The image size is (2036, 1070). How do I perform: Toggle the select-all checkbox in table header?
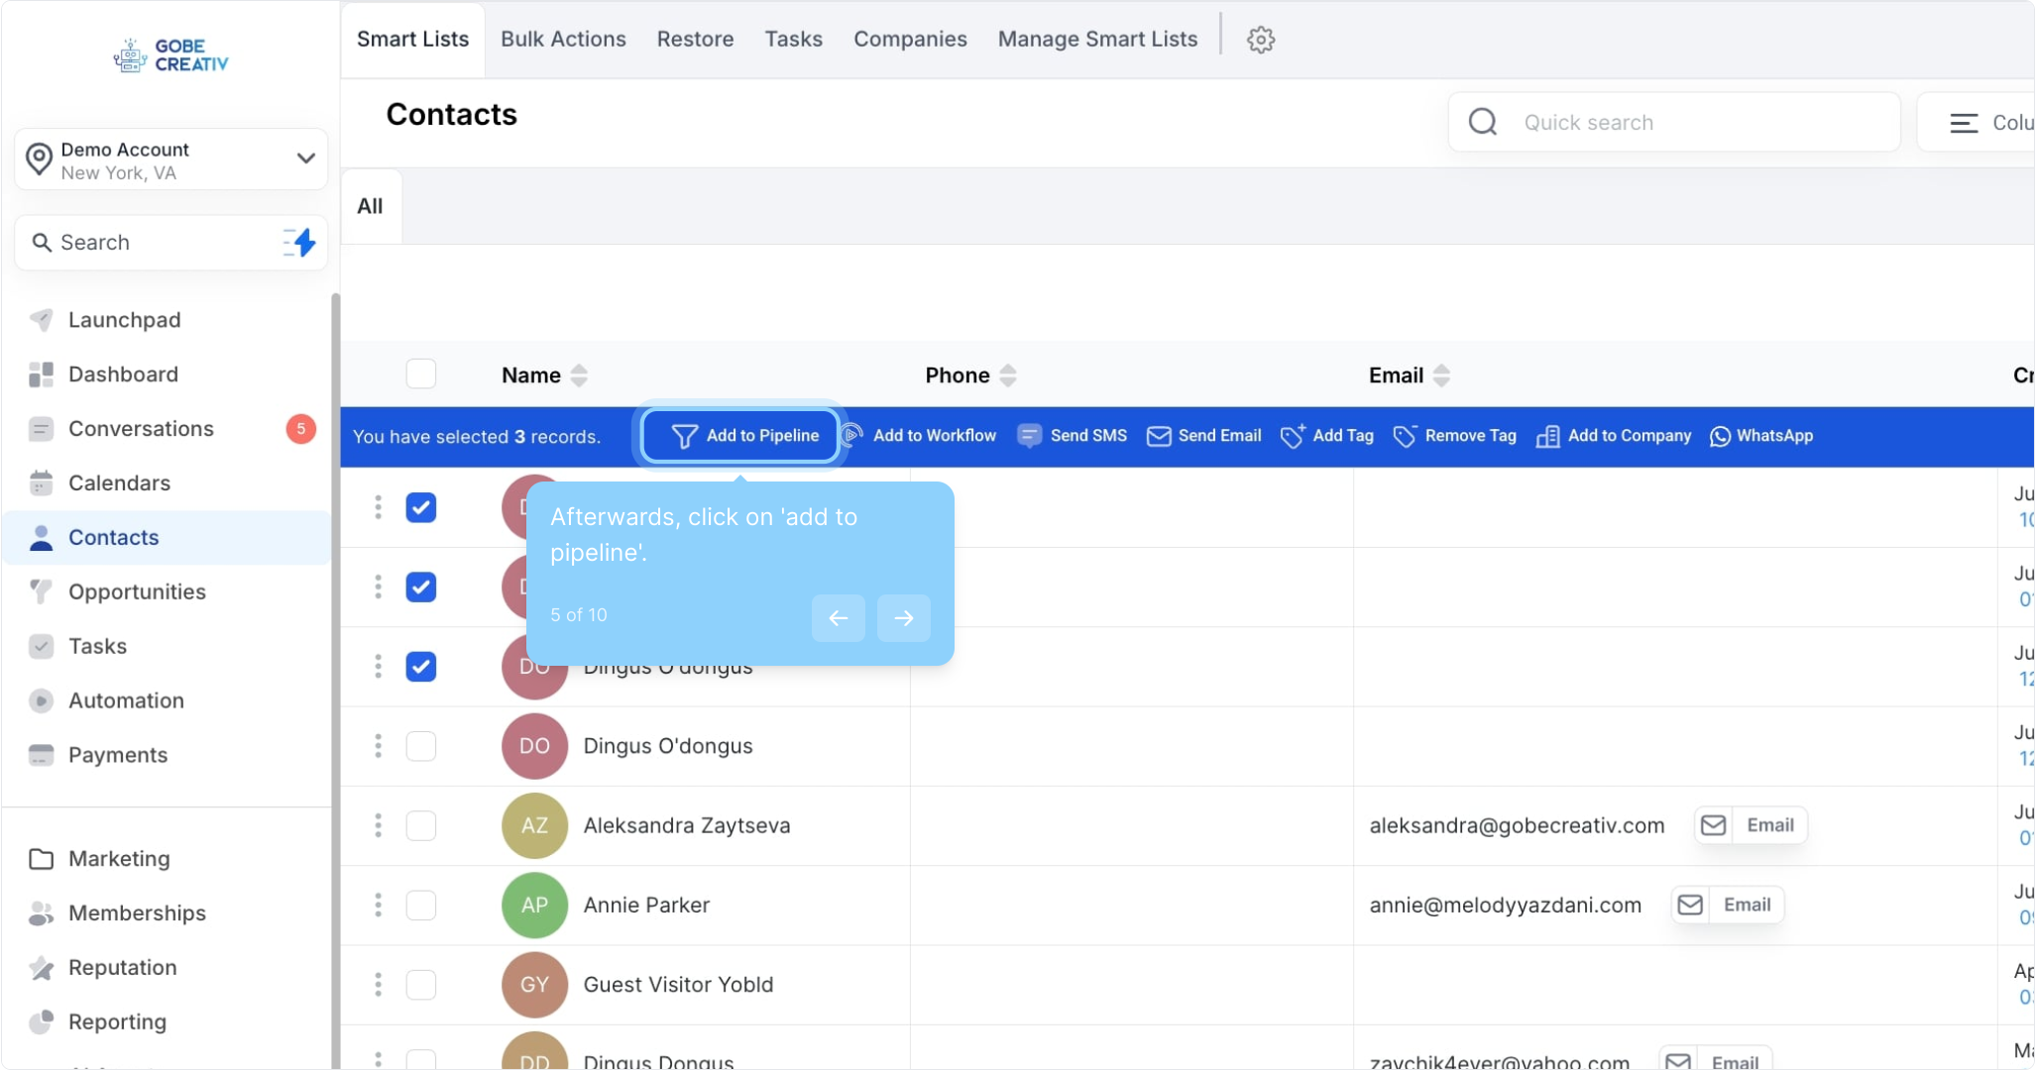[421, 374]
